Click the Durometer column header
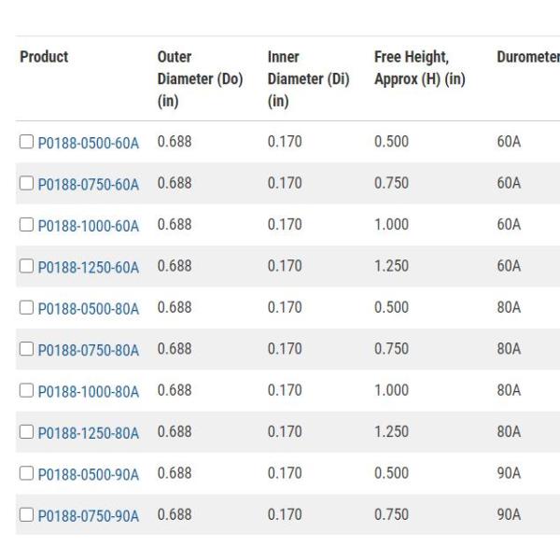The image size is (560, 560). click(x=528, y=57)
